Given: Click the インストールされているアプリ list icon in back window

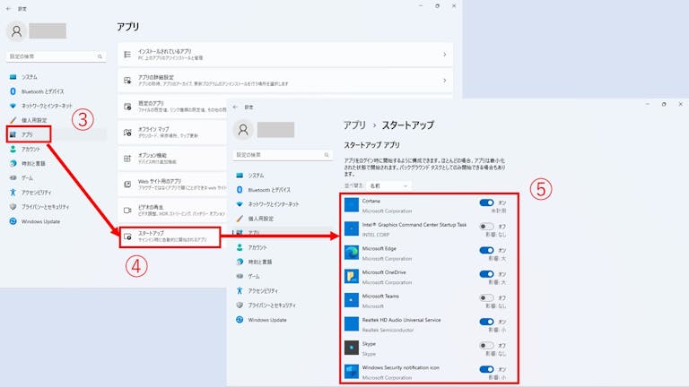Looking at the screenshot, I should coord(127,55).
